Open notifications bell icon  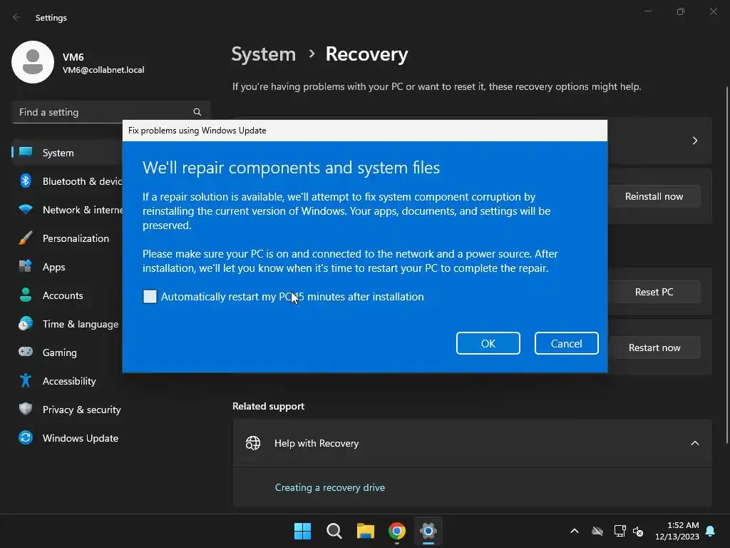pos(710,531)
